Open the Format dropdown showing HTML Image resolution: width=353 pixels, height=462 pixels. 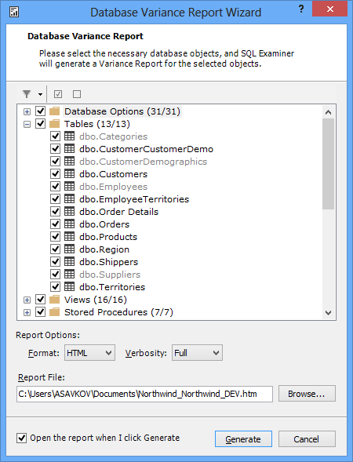pyautogui.click(x=89, y=353)
